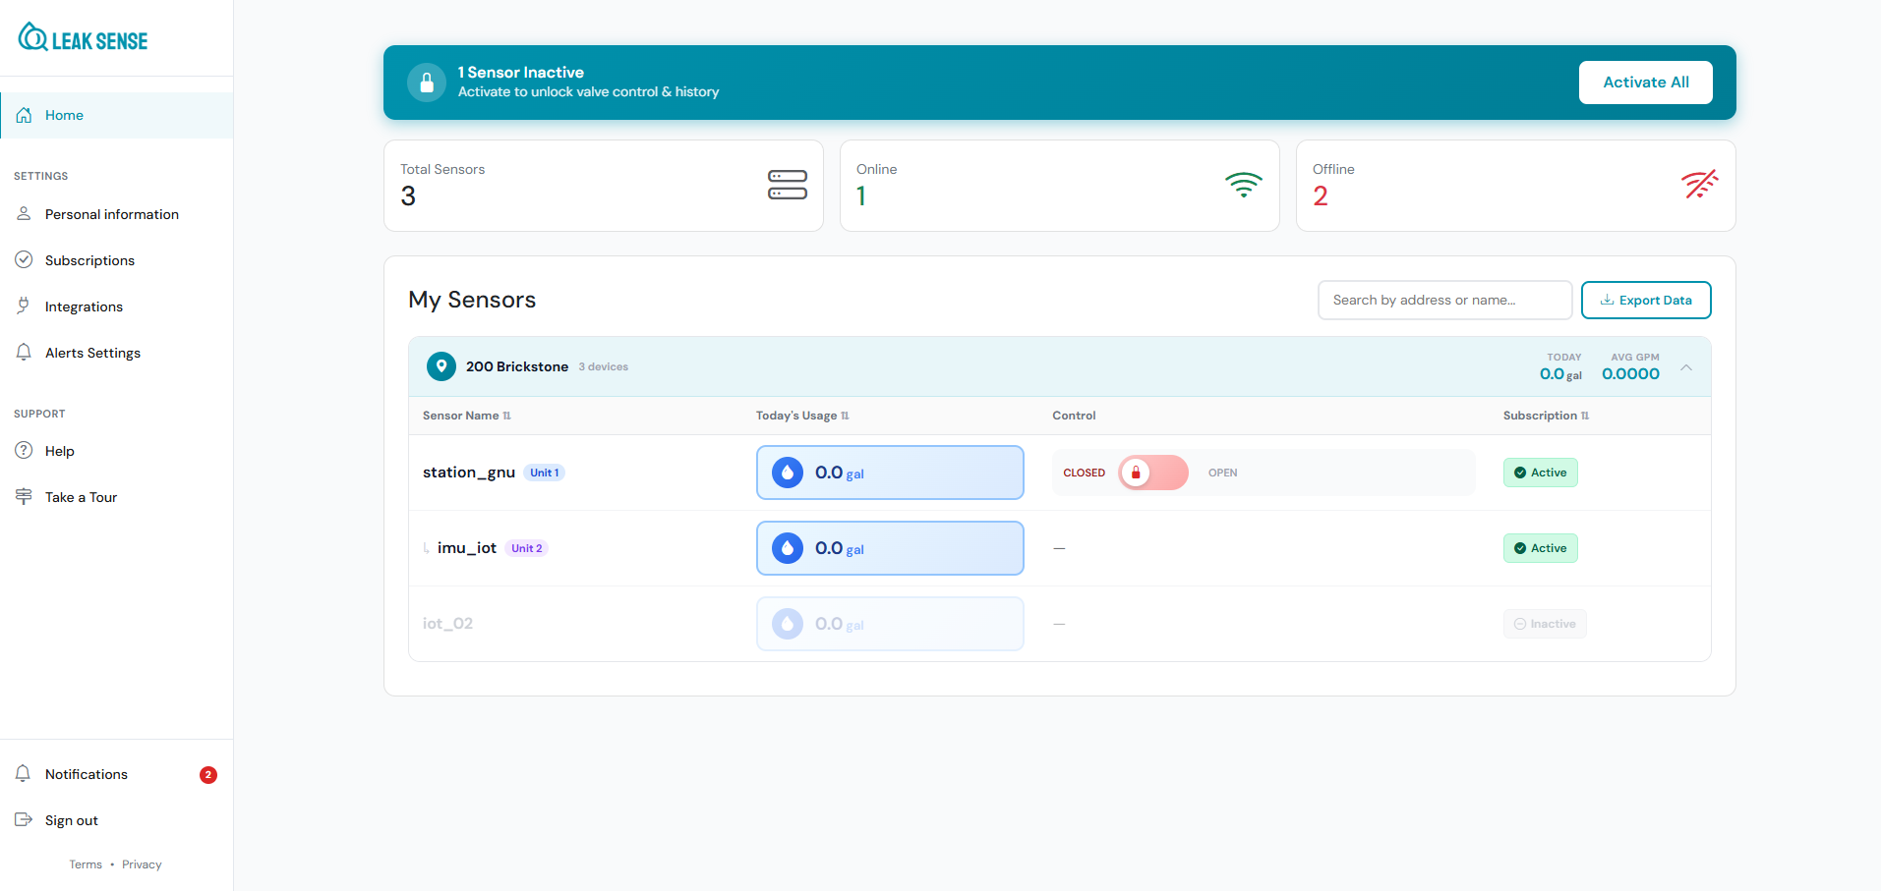
Task: Click water drop icon in imu_iot row
Action: (788, 548)
